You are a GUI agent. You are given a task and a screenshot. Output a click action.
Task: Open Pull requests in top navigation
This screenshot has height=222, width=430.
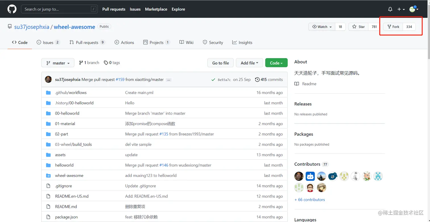[x=114, y=9]
